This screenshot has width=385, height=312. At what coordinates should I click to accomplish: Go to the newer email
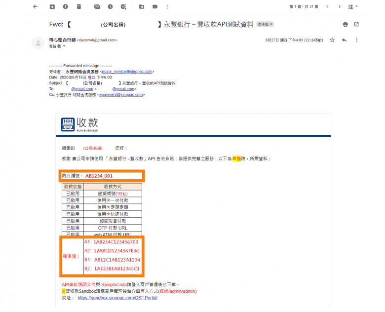pos(328,6)
